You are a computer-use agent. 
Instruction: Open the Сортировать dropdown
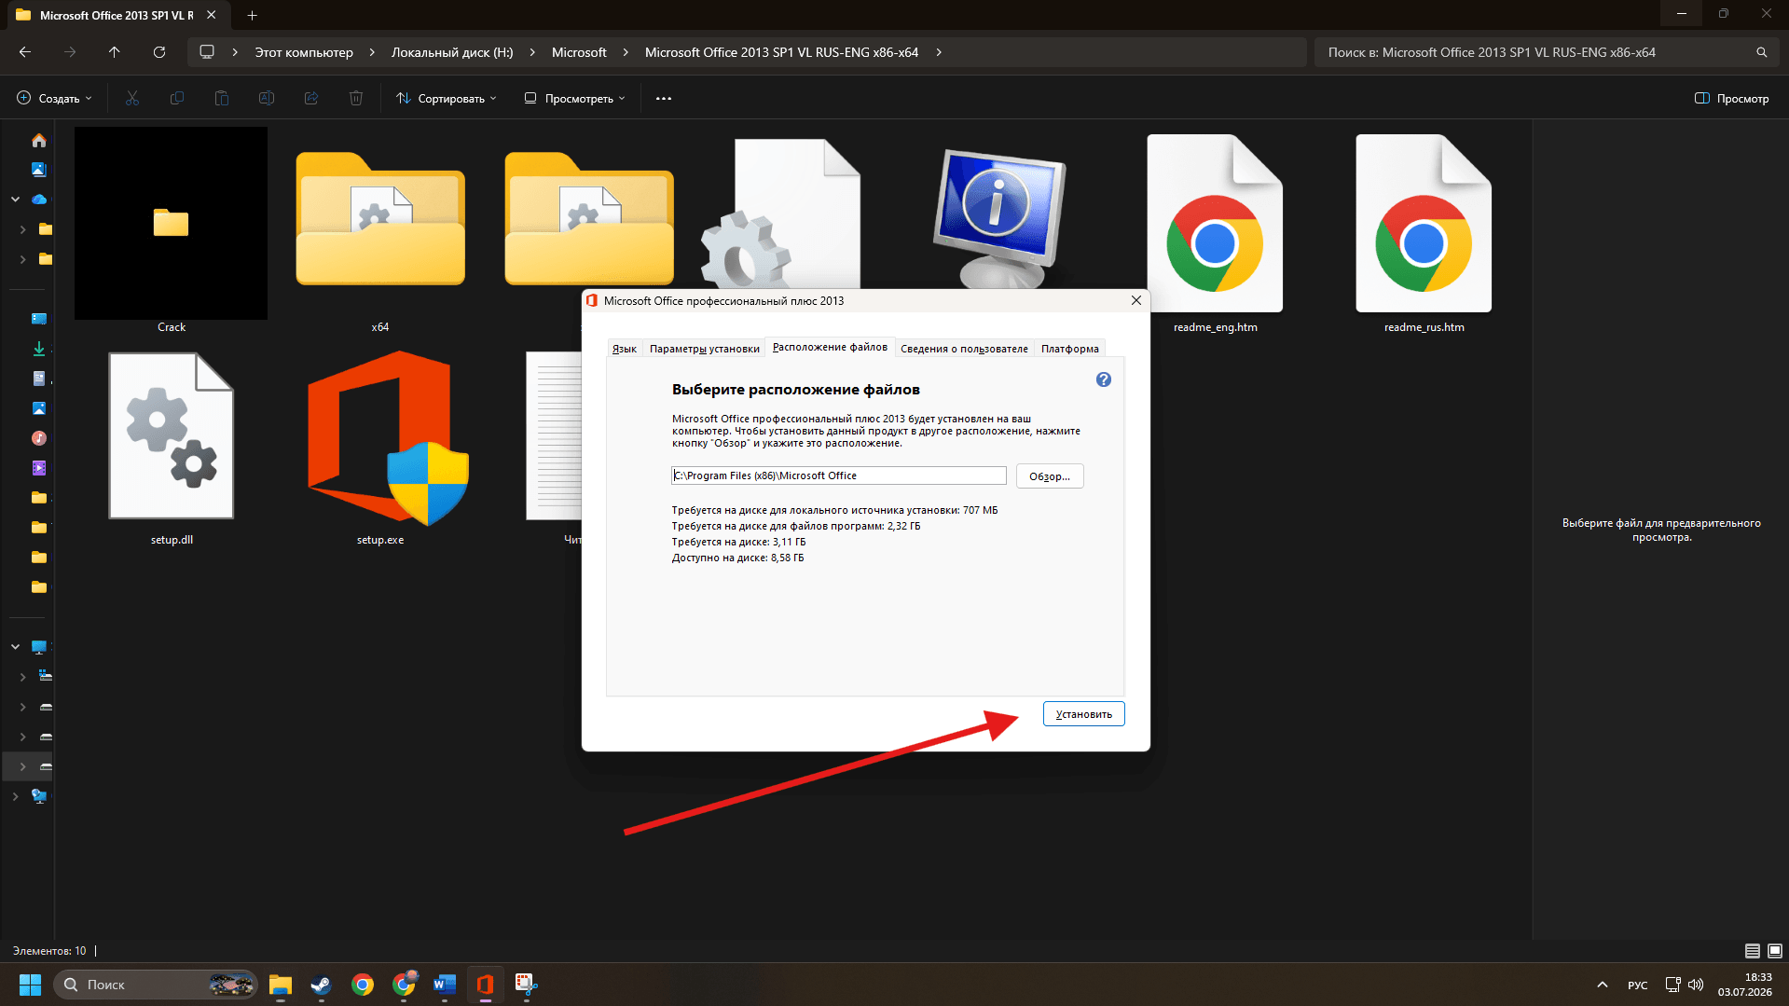(x=447, y=98)
